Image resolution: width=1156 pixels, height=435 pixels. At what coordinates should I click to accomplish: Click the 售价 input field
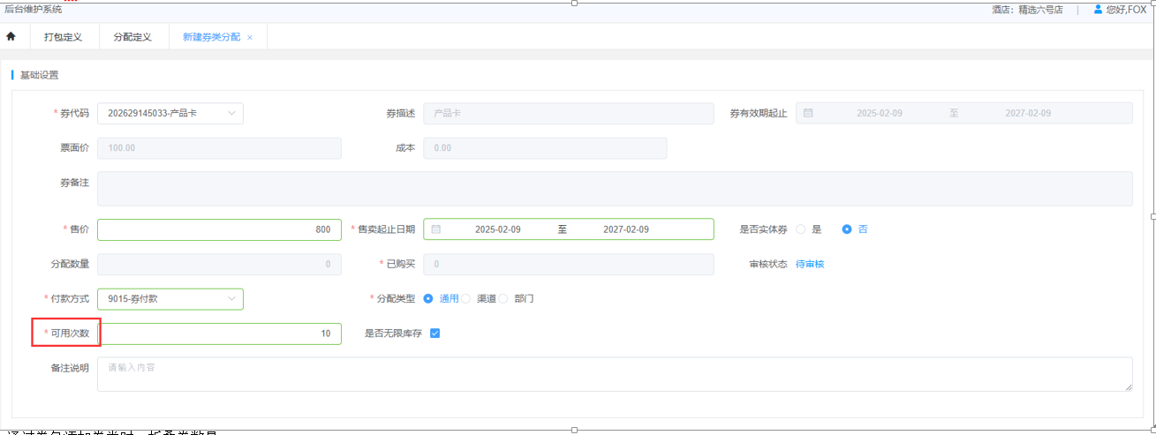click(219, 229)
